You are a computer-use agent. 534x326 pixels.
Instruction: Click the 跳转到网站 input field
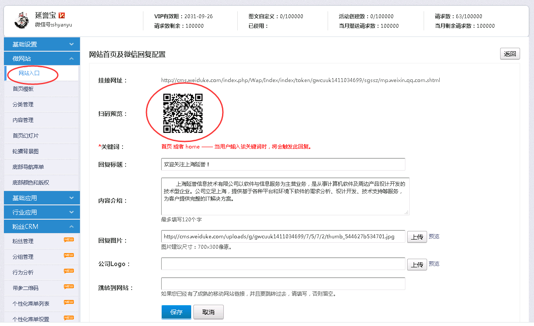[283, 284]
